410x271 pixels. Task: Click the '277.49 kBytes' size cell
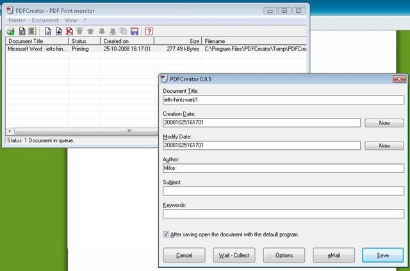point(183,49)
